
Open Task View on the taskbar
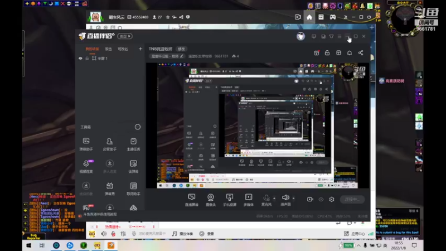(x=42, y=245)
